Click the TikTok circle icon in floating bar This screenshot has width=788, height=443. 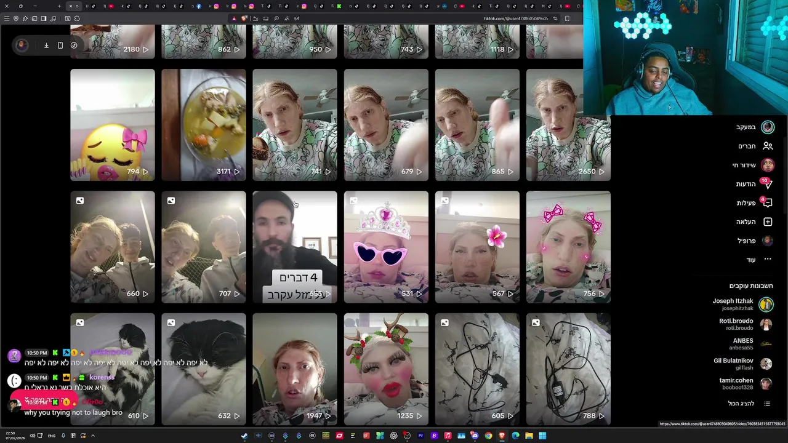pyautogui.click(x=74, y=45)
